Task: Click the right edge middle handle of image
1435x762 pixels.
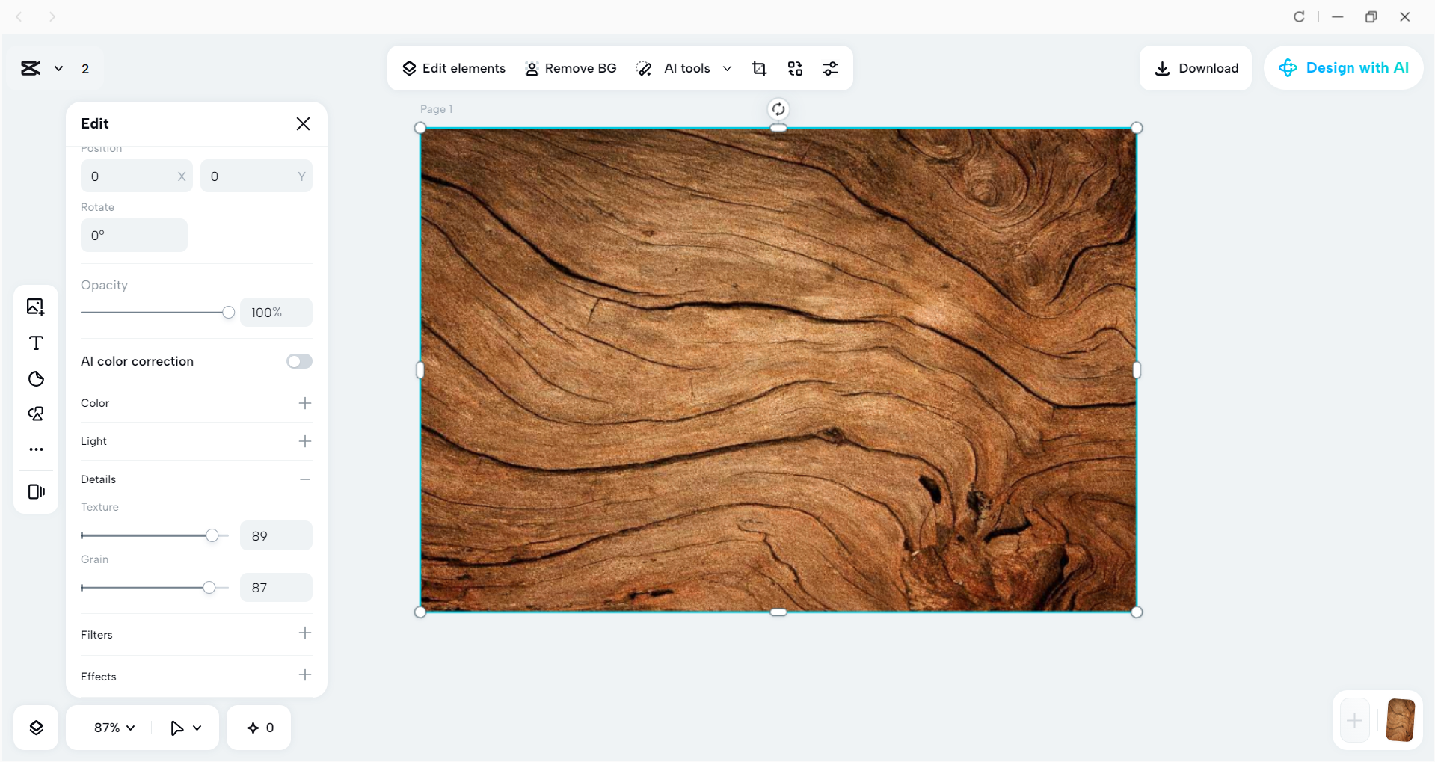Action: coord(1137,370)
